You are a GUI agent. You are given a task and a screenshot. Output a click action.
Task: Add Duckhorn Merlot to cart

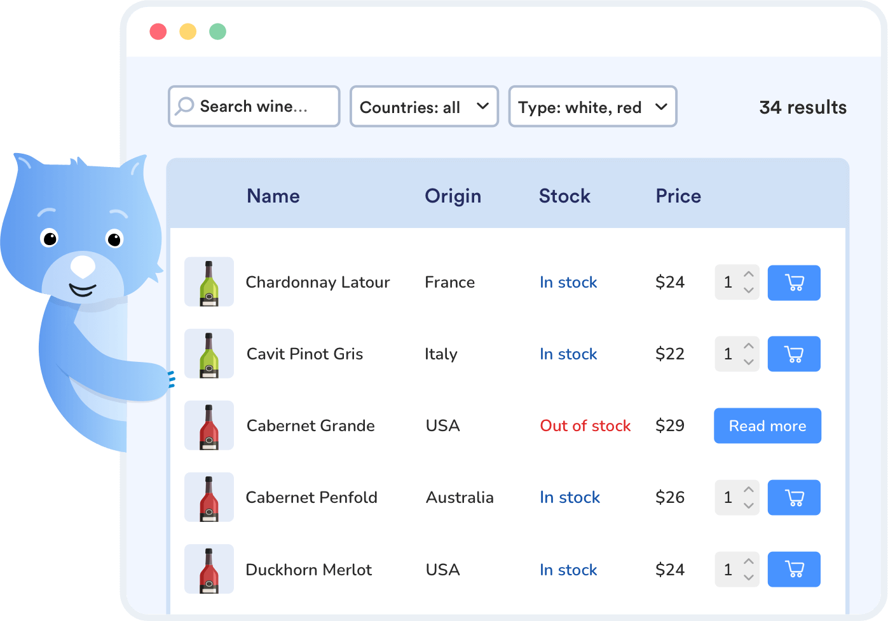[x=794, y=569]
